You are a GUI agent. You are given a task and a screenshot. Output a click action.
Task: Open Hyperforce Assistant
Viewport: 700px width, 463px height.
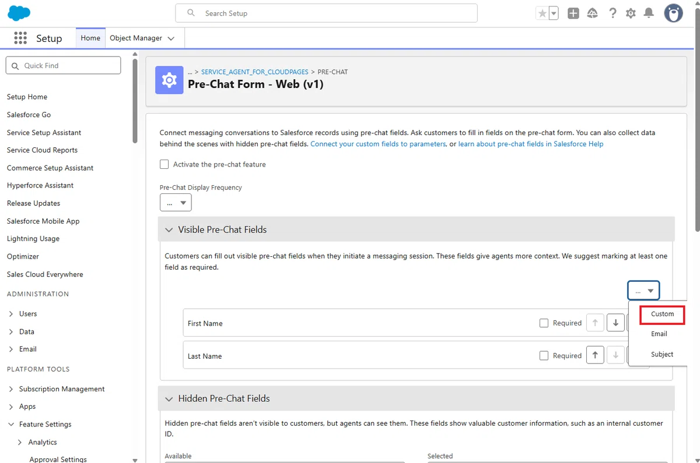point(40,185)
